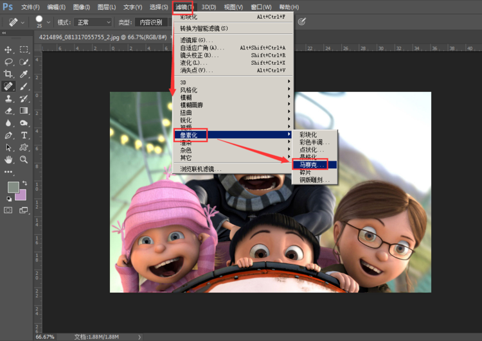The height and width of the screenshot is (341, 482).
Task: Open the extra tools ellipsis
Action: [8, 171]
